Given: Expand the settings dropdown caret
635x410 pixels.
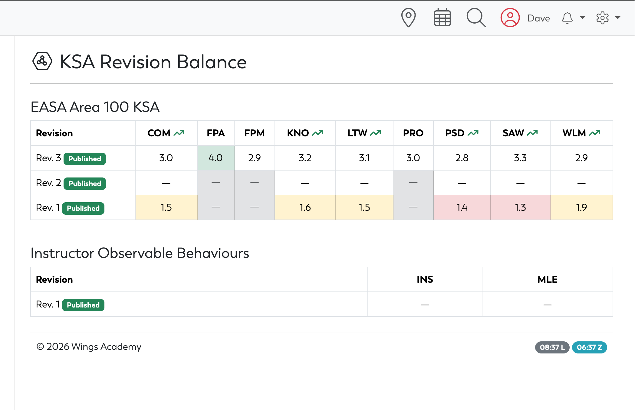Looking at the screenshot, I should 618,18.
